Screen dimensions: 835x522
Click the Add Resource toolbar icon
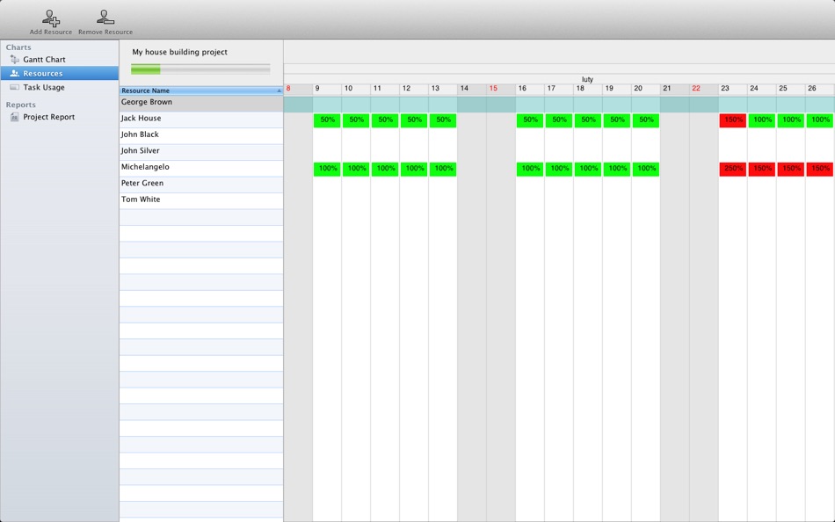[51, 18]
